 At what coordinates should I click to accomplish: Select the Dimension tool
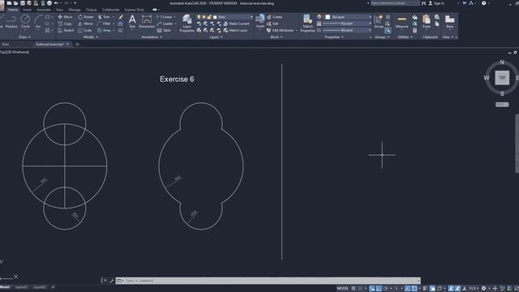[147, 21]
